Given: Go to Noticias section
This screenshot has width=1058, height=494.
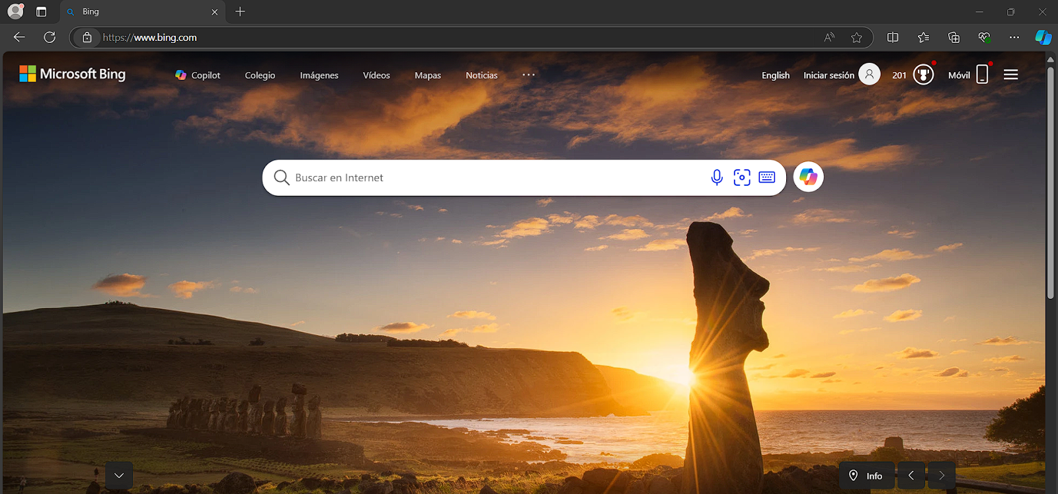Looking at the screenshot, I should pyautogui.click(x=481, y=75).
